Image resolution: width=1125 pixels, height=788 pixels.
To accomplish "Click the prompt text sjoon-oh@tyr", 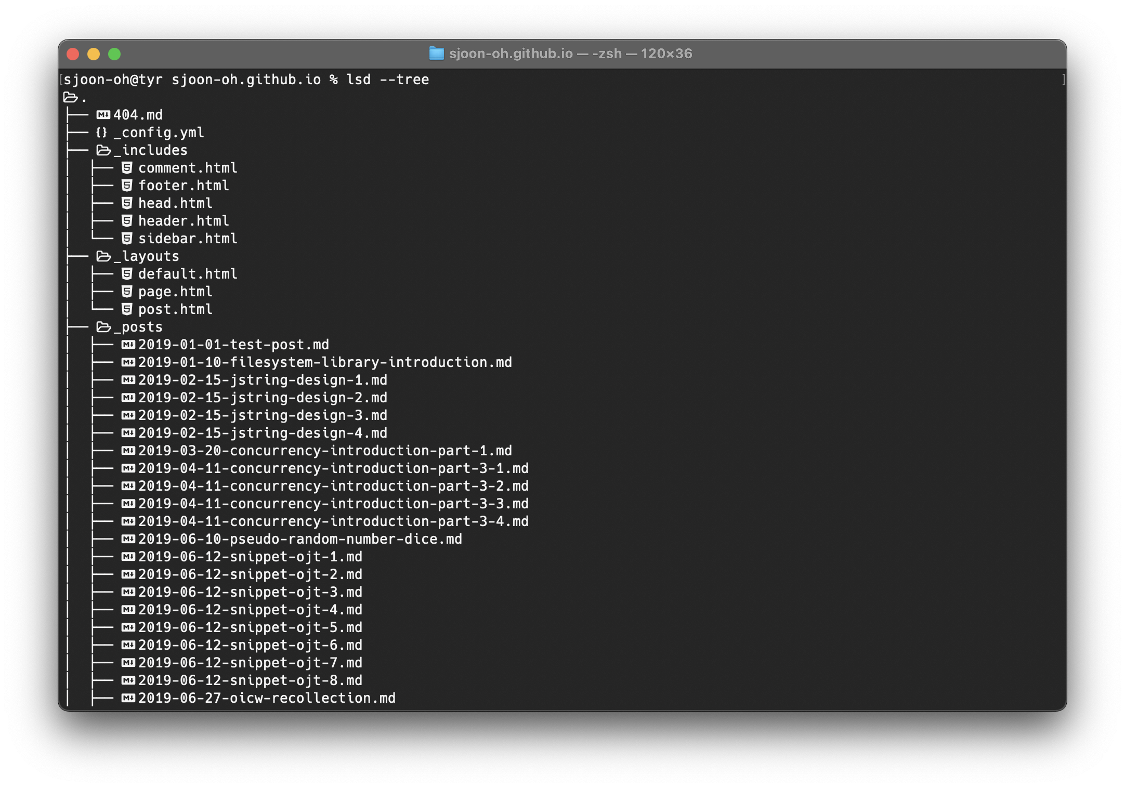I will pos(113,80).
